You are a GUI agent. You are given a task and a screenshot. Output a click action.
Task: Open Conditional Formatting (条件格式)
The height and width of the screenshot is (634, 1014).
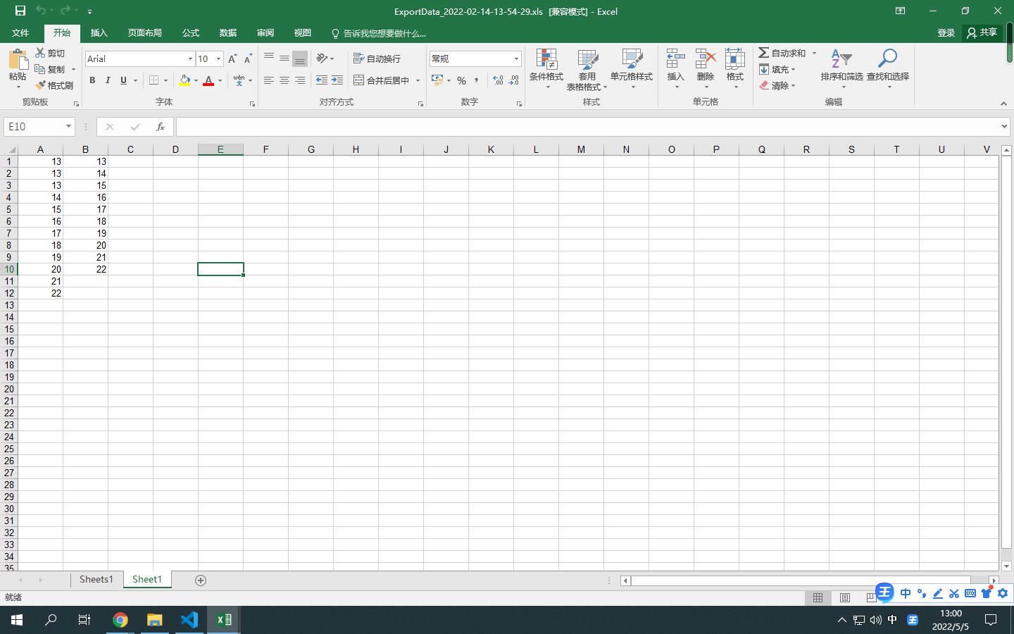click(x=546, y=69)
